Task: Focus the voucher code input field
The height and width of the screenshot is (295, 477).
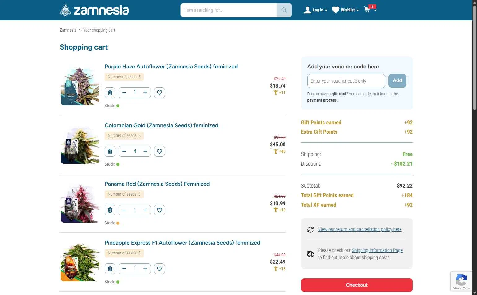Action: (346, 81)
